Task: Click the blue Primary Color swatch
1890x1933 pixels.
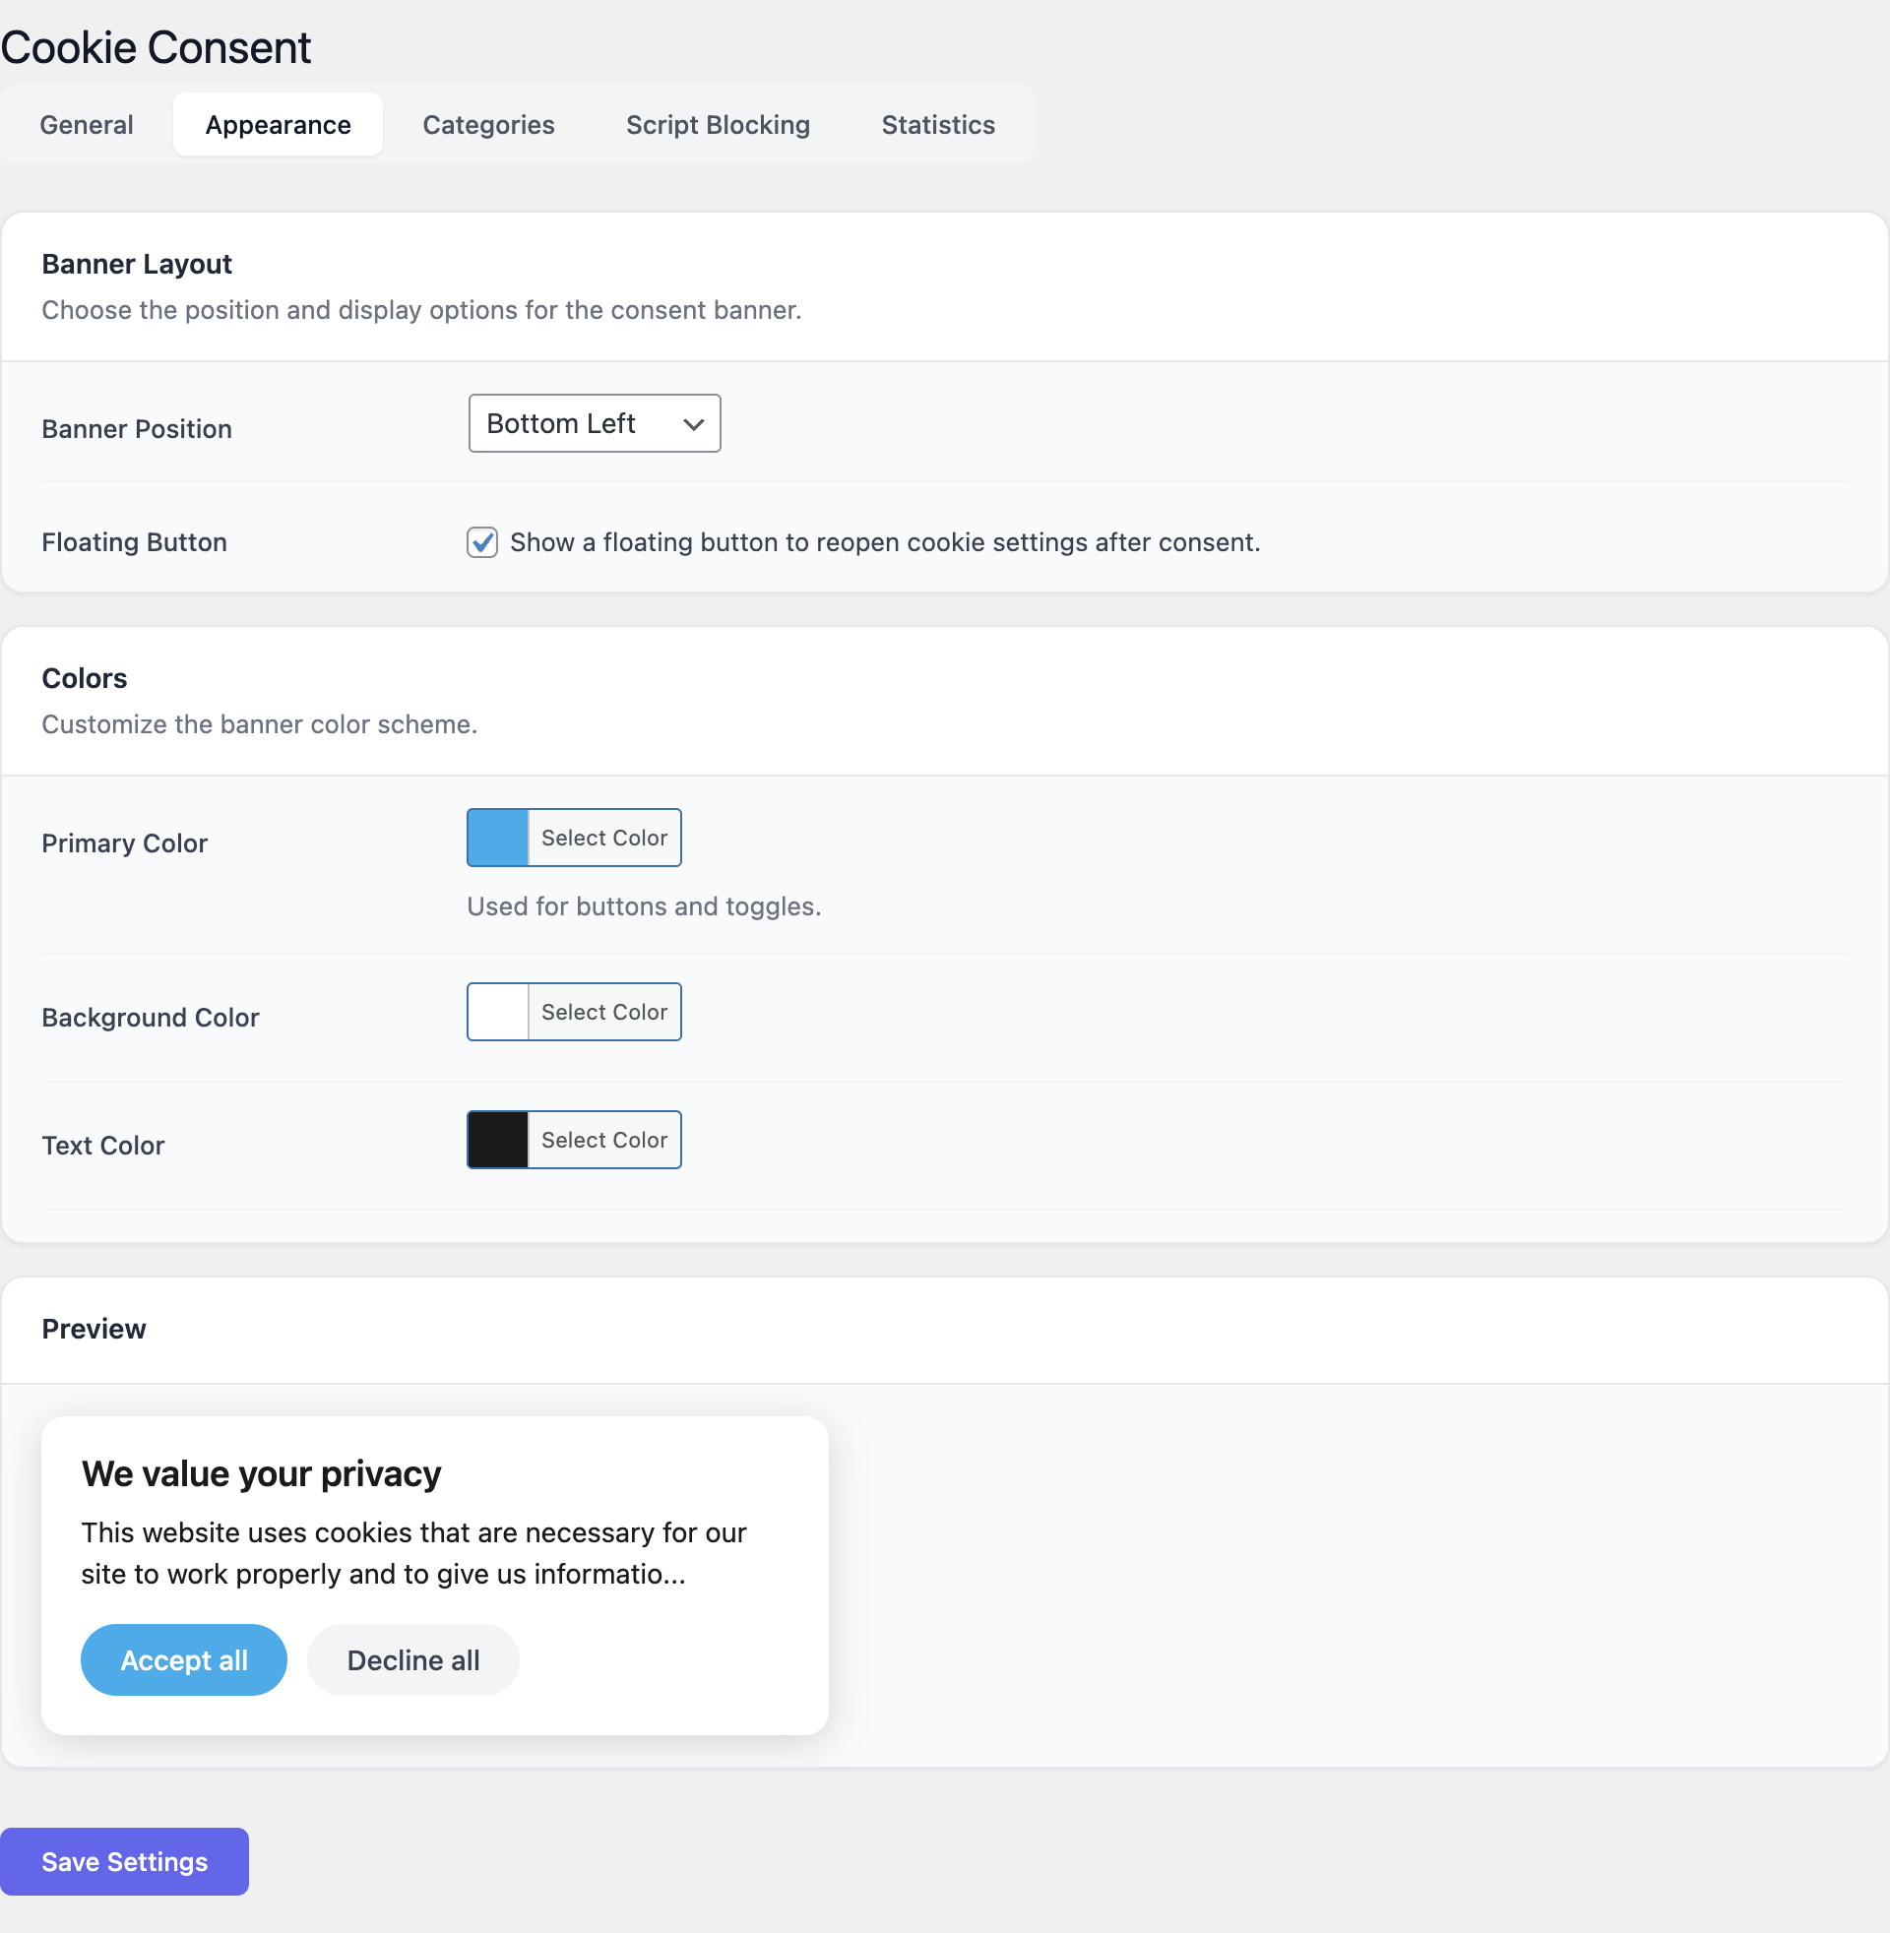Action: pyautogui.click(x=497, y=838)
